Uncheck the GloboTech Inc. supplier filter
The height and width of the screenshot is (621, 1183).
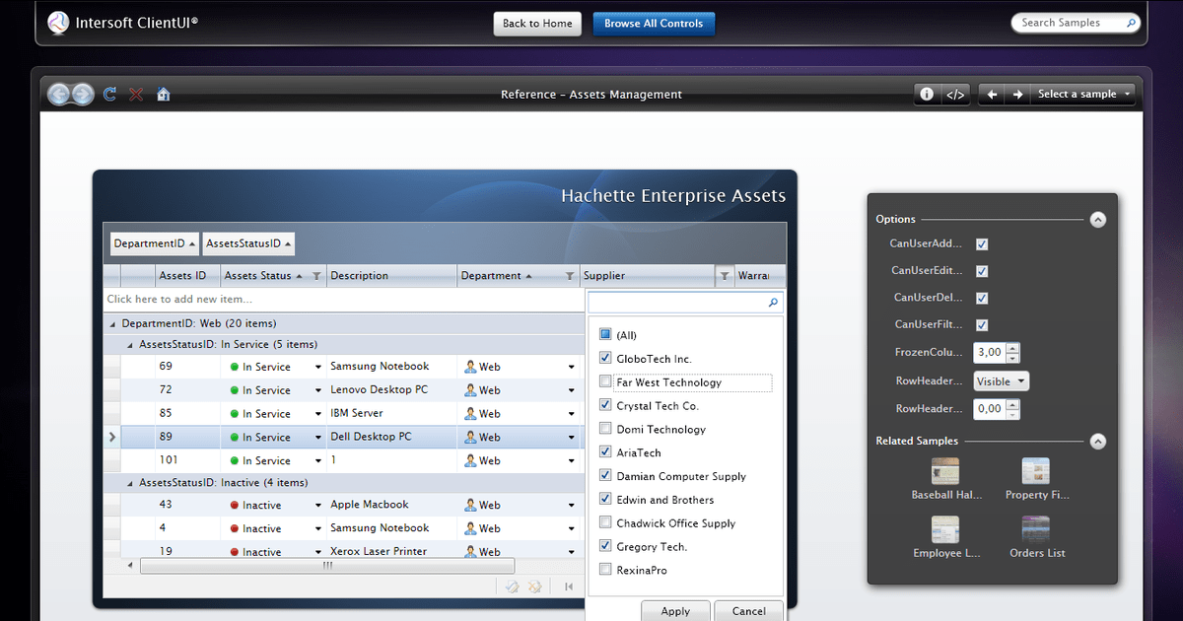point(605,358)
